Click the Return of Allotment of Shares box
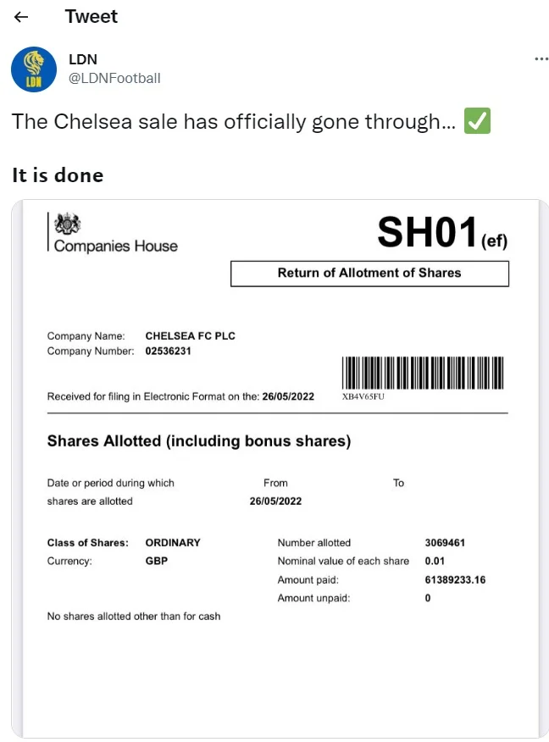 coord(369,273)
